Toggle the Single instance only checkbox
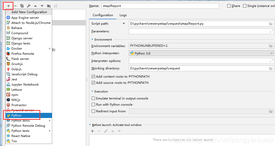The height and width of the screenshot is (146, 275). coord(245,6)
